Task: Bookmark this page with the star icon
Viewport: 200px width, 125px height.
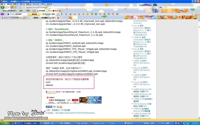Action: tap(155, 7)
